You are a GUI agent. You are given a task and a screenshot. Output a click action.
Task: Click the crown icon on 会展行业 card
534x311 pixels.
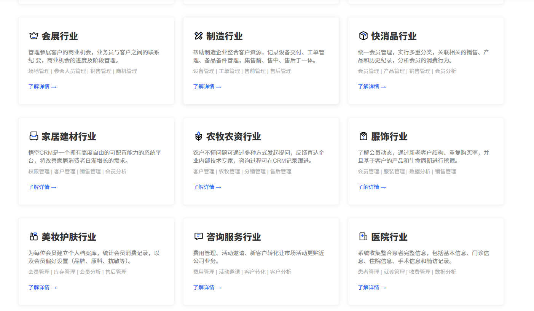33,36
